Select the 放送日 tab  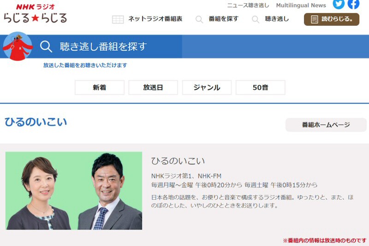153,88
